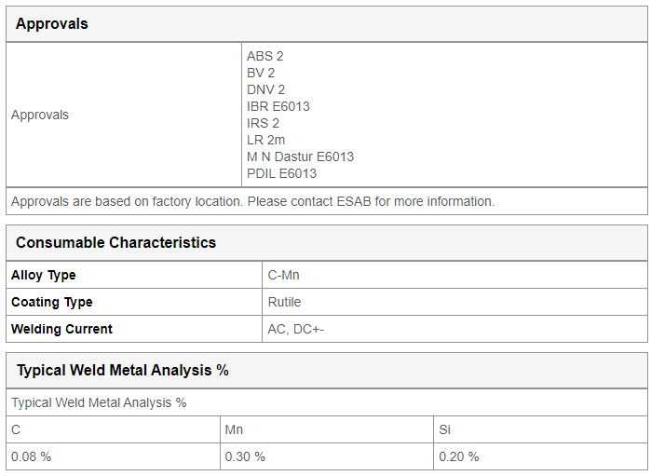Screen dimensions: 651x476
Task: Click the 0.20 % Si value
Action: (459, 456)
